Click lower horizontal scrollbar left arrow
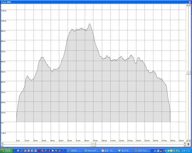 point(2,146)
